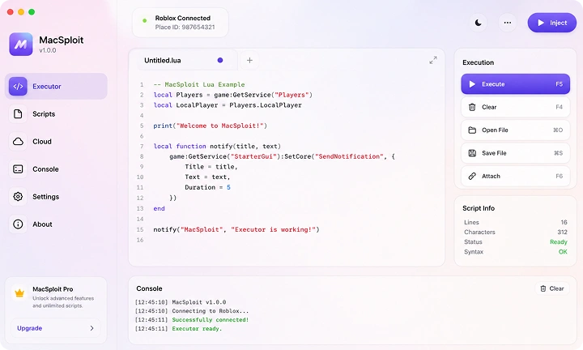583x350 pixels.
Task: Open the three-dots more options menu
Action: point(507,23)
